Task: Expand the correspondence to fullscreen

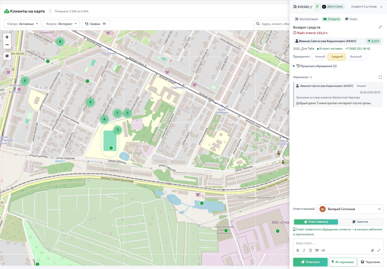Action: click(380, 77)
